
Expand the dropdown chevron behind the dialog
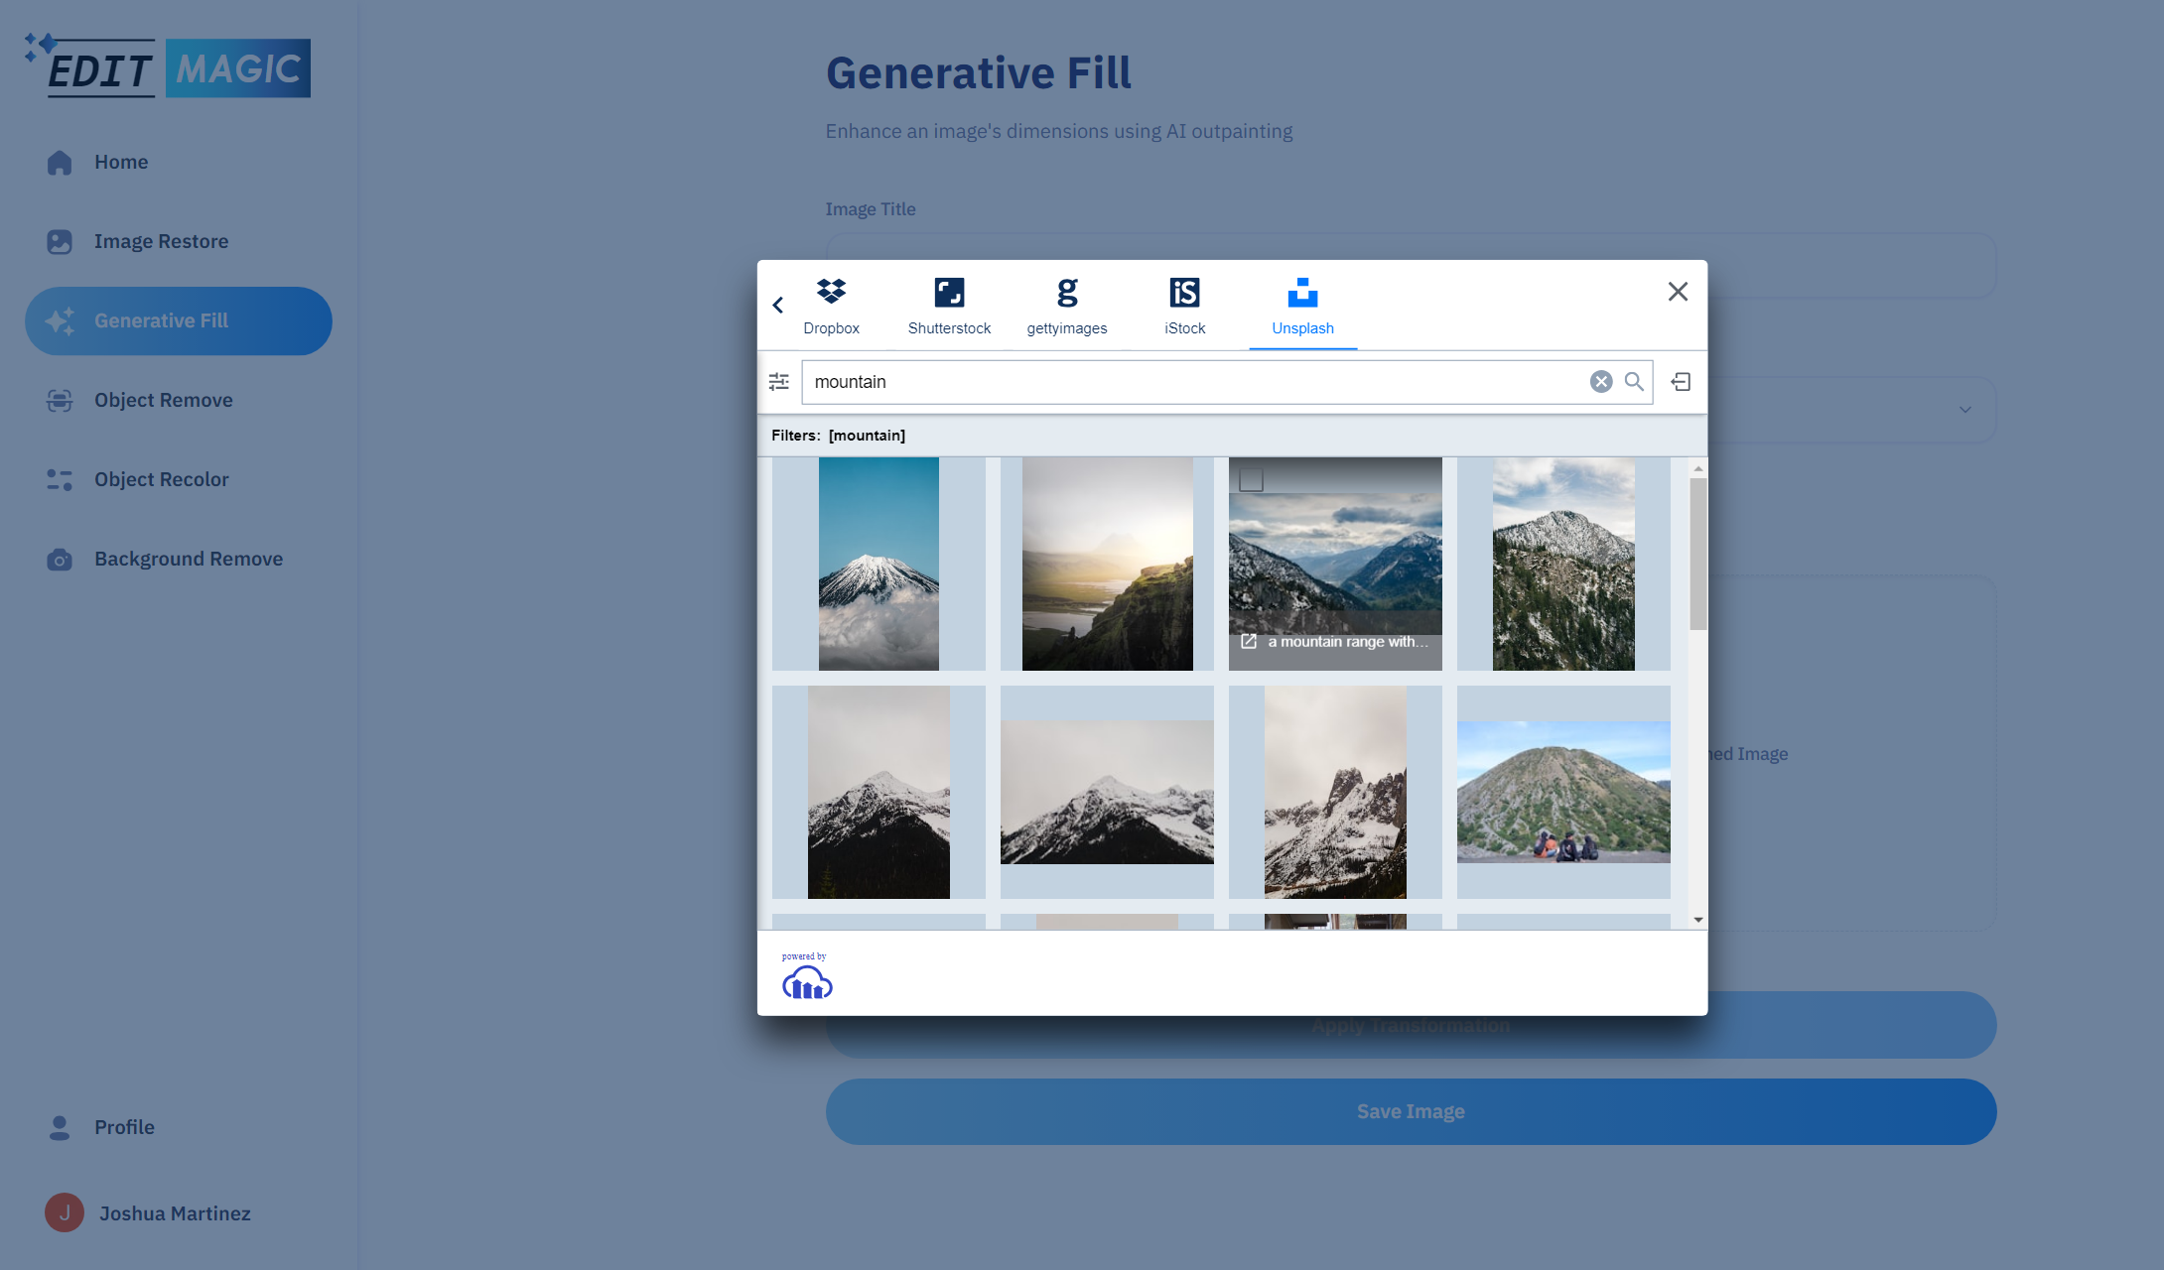[1964, 410]
